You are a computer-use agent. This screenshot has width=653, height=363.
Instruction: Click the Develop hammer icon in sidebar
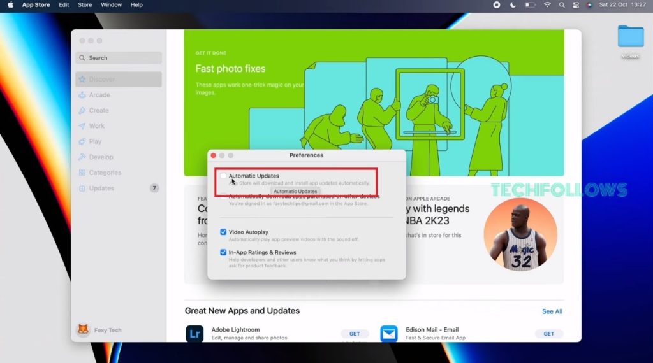click(82, 157)
